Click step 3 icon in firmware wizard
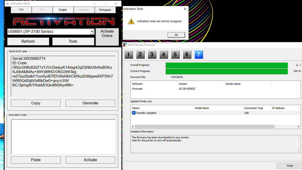302x170 pixels. pyautogui.click(x=152, y=54)
